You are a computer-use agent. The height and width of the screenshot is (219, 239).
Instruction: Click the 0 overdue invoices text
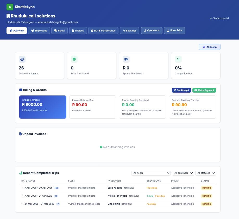[x=81, y=111]
